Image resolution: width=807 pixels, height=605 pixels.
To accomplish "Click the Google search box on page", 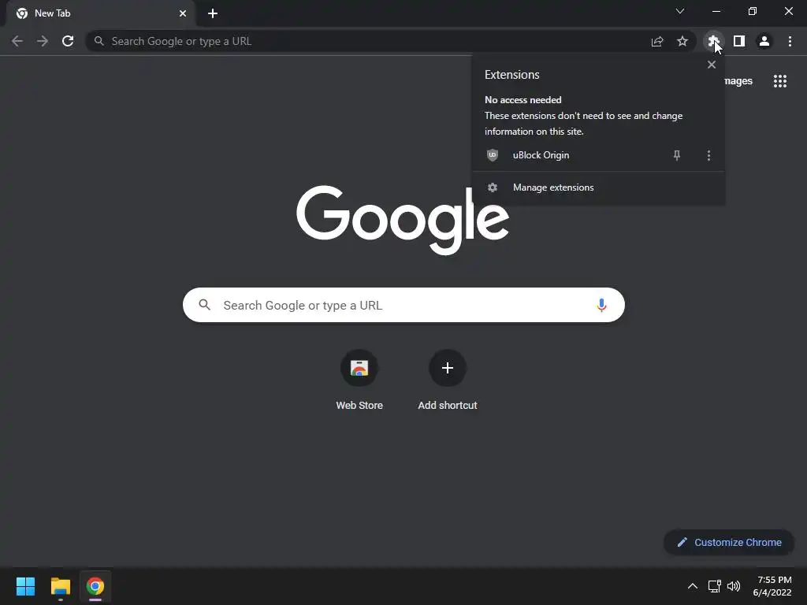I will tap(403, 305).
